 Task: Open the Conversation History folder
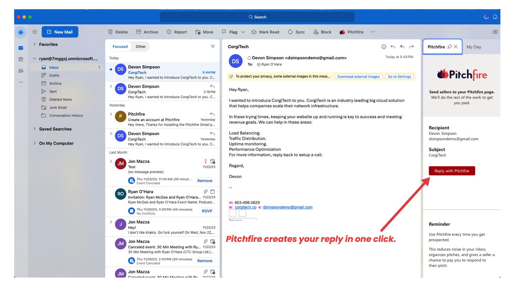pos(66,116)
